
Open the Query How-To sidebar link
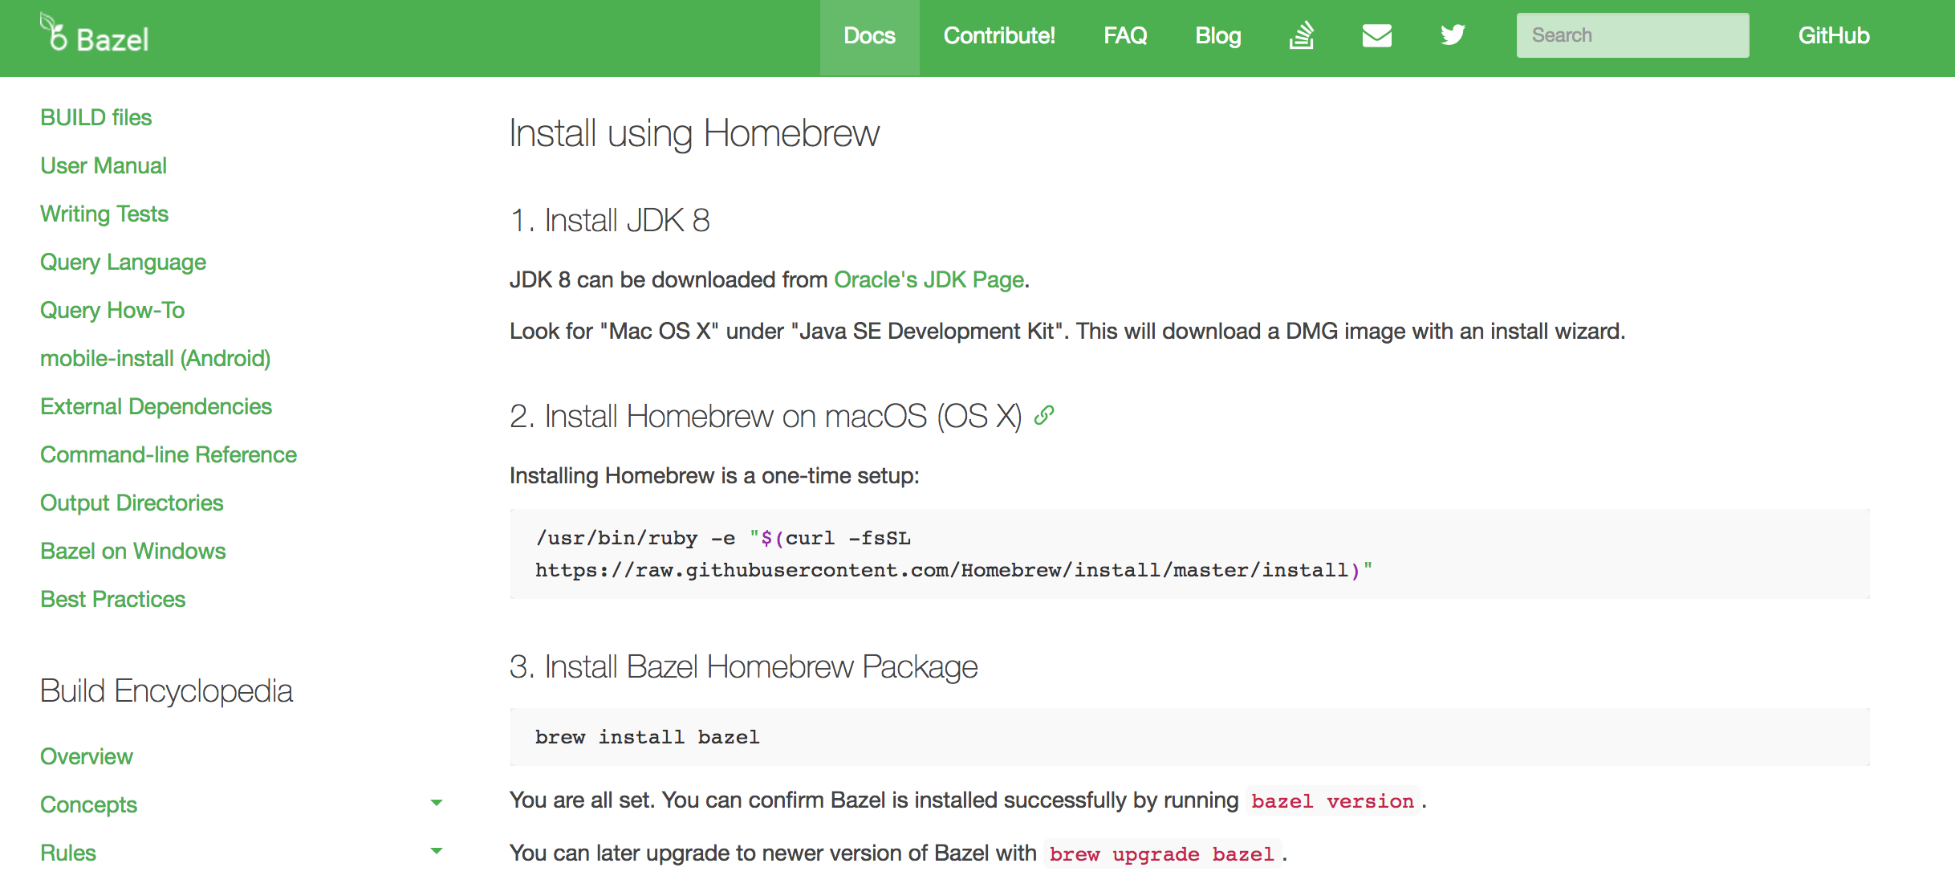click(112, 310)
